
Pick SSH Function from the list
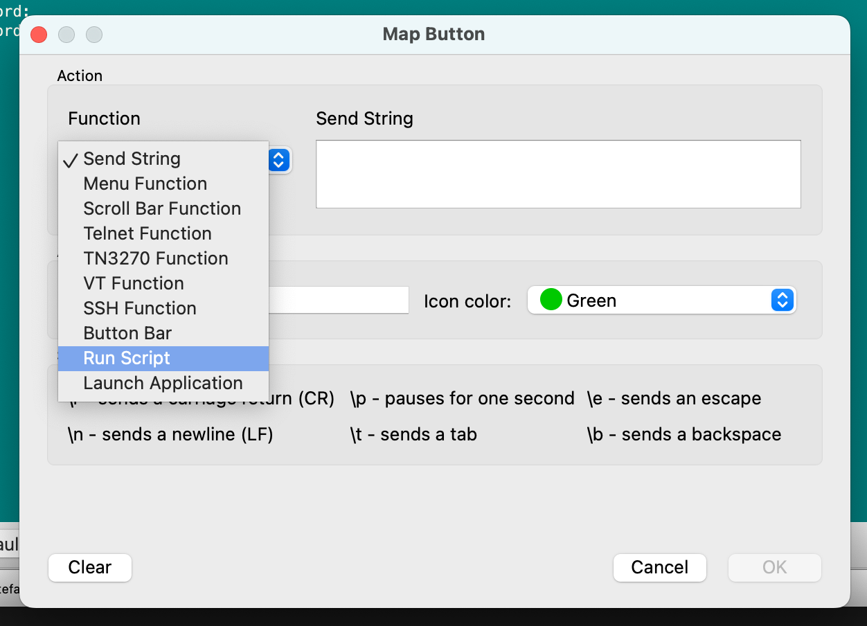[x=140, y=308]
